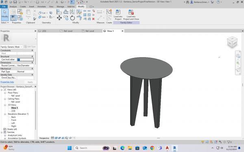Collapse the Floor Plans tree node

[x=5, y=93]
